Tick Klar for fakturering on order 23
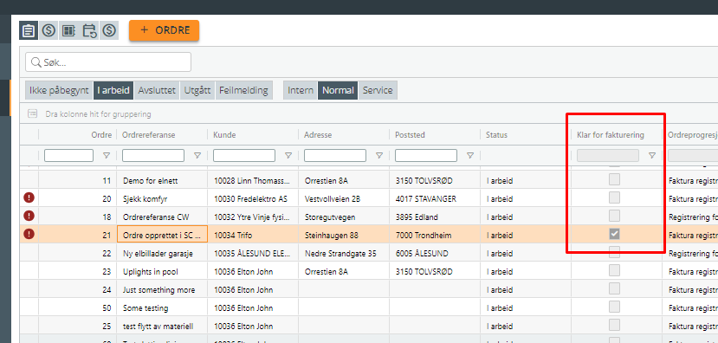The image size is (718, 343). 615,270
